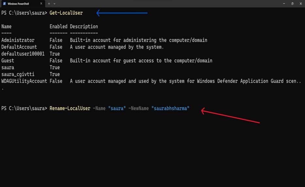Click the Name column header
The width and height of the screenshot is (305, 187).
7,26
